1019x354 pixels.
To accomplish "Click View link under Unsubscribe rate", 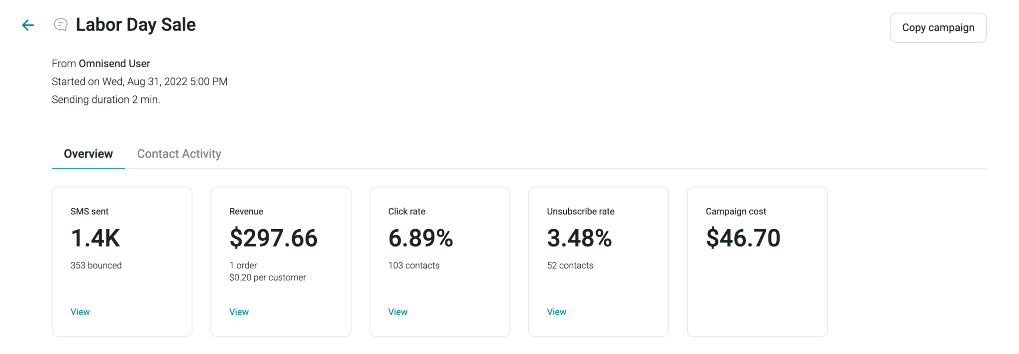I will click(556, 312).
